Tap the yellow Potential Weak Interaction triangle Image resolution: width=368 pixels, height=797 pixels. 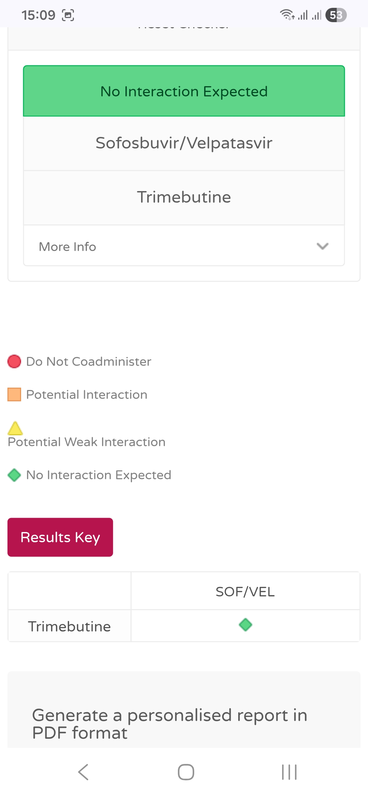point(15,428)
